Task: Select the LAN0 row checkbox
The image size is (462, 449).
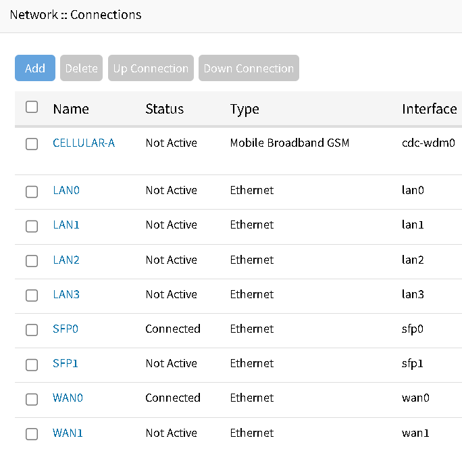Action: [32, 191]
